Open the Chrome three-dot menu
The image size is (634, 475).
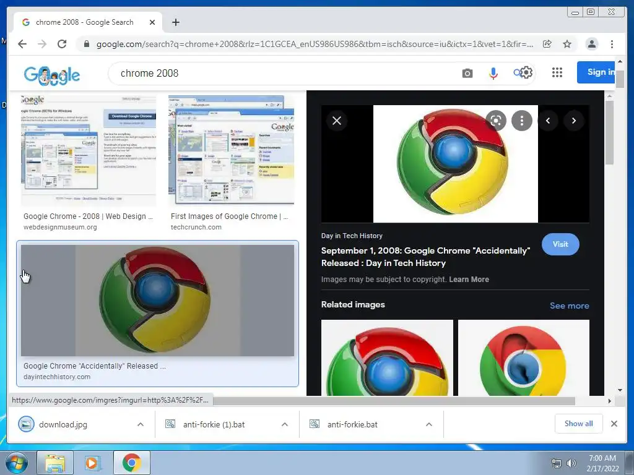612,44
